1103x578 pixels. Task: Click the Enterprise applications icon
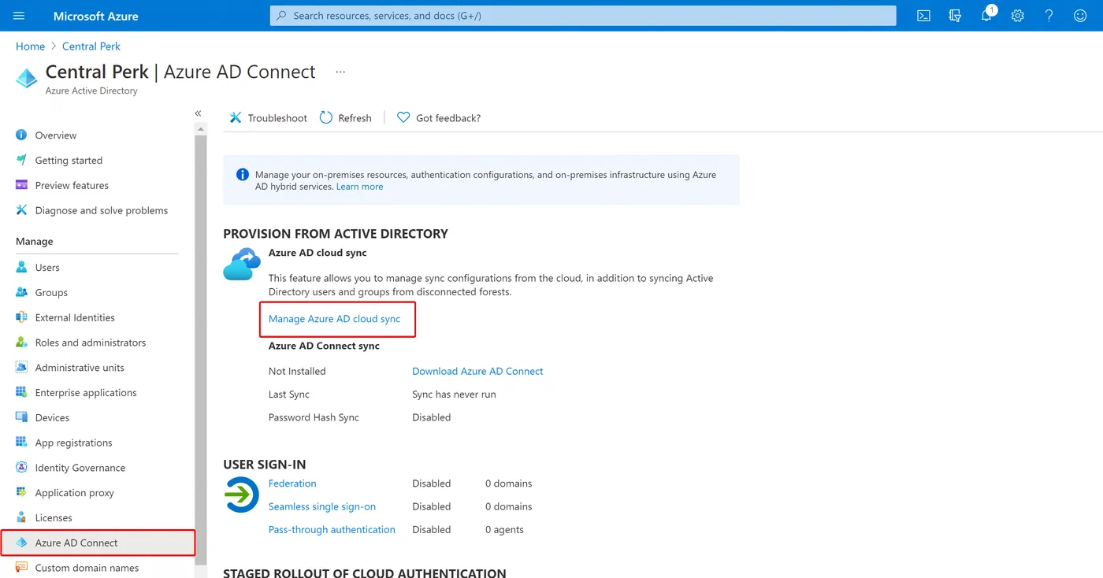tap(21, 392)
